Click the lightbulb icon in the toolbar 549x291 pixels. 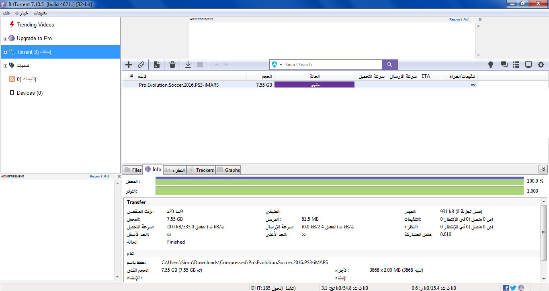491,65
